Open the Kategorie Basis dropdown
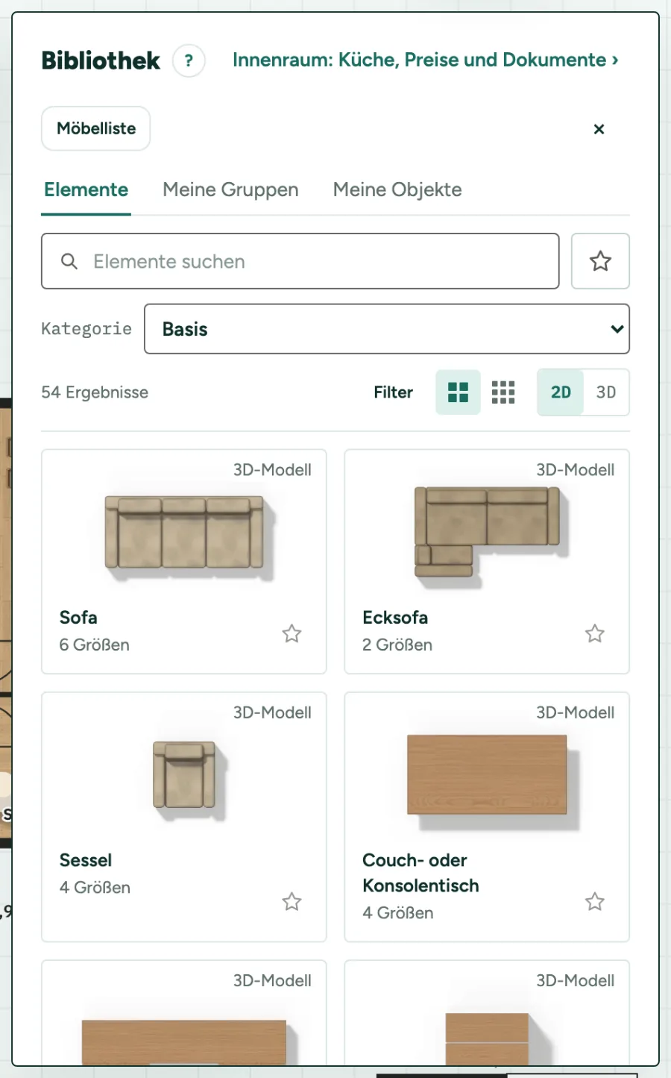The height and width of the screenshot is (1078, 671). [x=387, y=329]
